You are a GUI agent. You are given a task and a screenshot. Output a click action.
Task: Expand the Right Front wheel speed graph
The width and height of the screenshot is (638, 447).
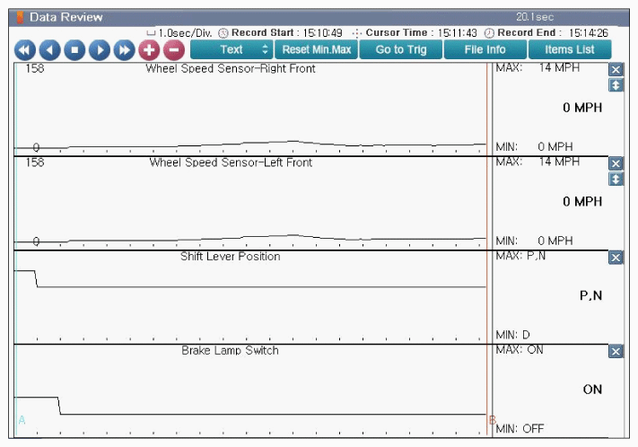(616, 85)
